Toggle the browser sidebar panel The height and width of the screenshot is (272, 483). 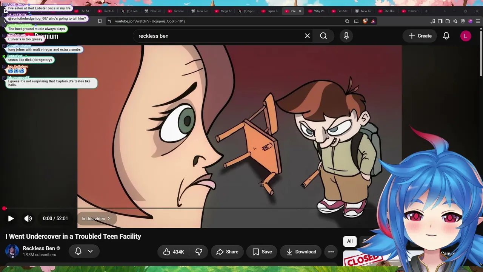(440, 21)
